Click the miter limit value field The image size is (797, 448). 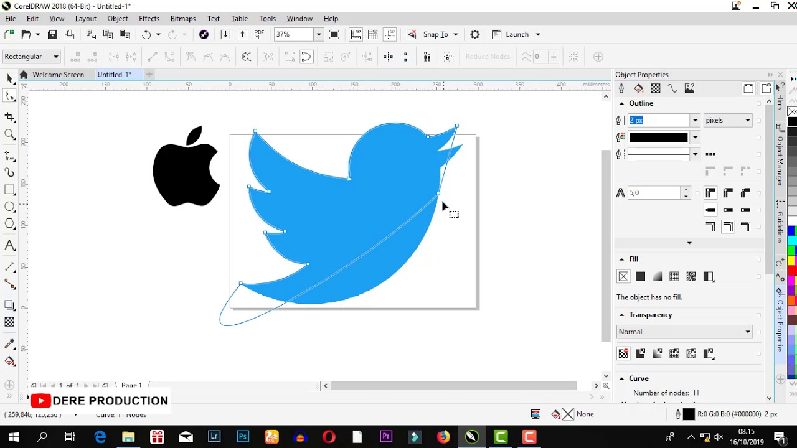pos(654,193)
